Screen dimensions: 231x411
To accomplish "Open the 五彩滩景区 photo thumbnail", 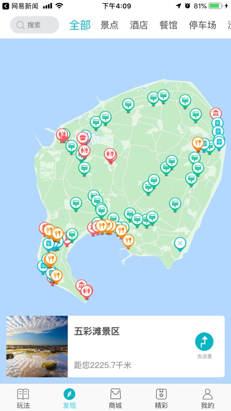I will pos(37,346).
